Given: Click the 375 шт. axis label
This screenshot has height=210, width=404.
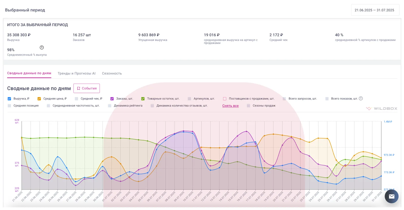Looking at the screenshot, I should tap(17, 164).
